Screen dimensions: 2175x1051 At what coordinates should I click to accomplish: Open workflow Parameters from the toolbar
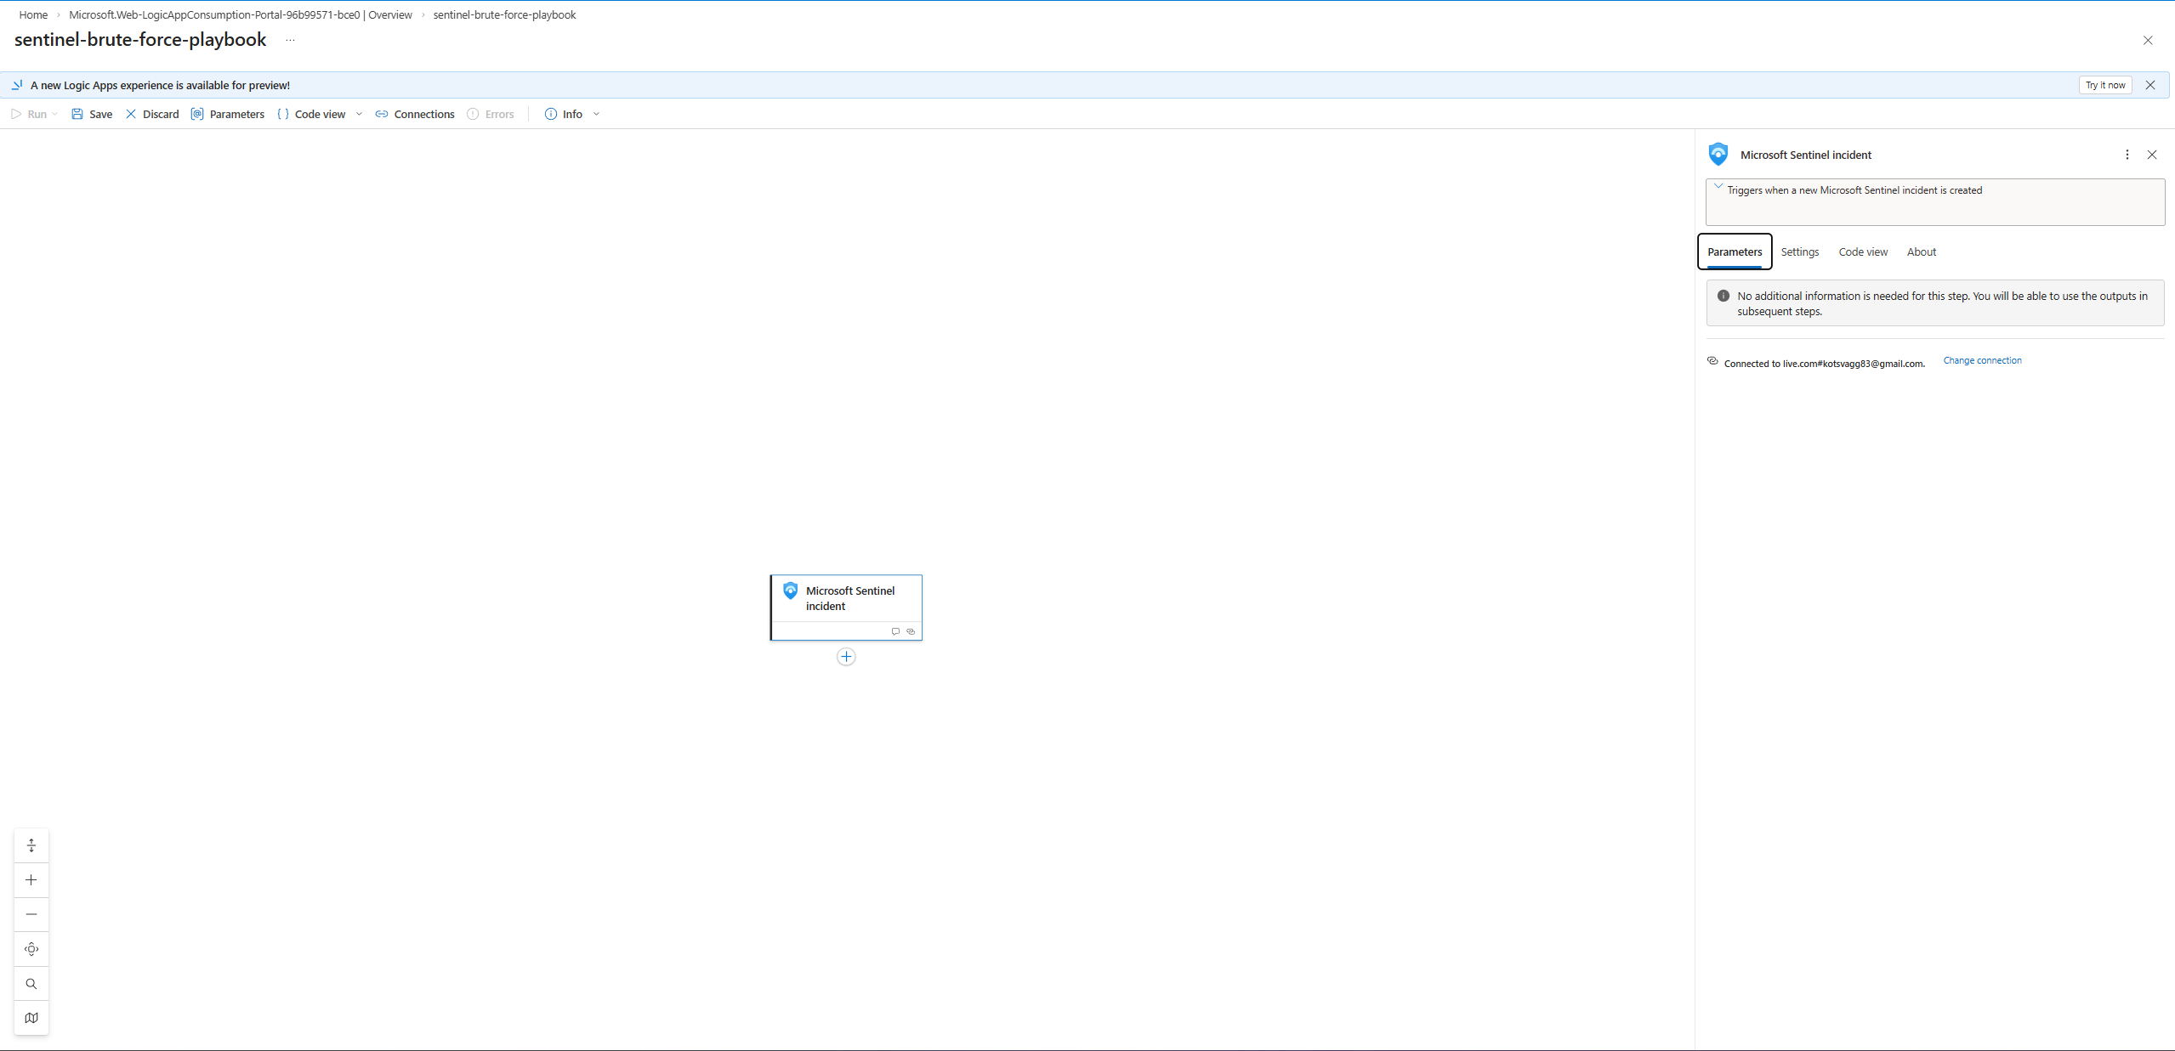(228, 114)
